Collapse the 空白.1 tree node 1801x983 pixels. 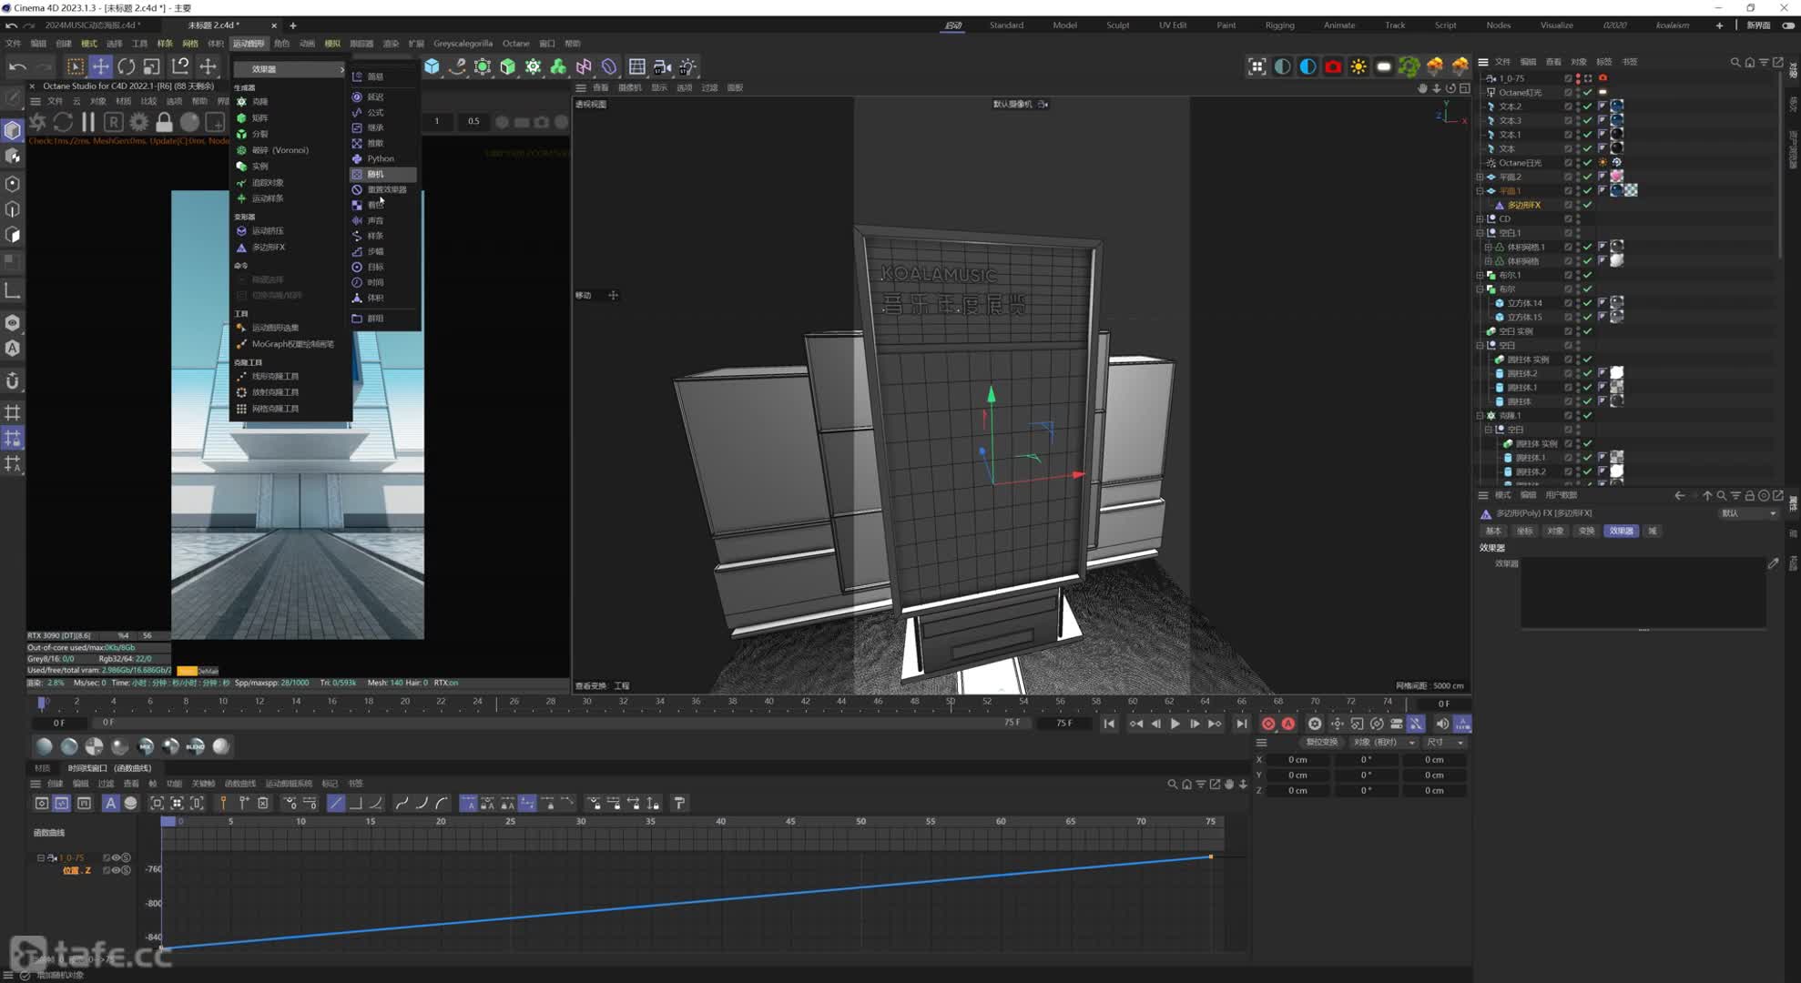pyautogui.click(x=1480, y=233)
